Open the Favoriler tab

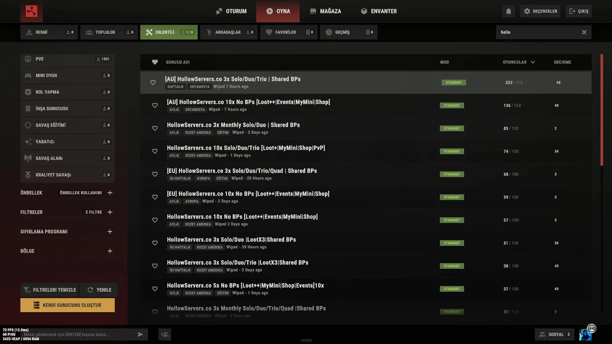coord(288,32)
